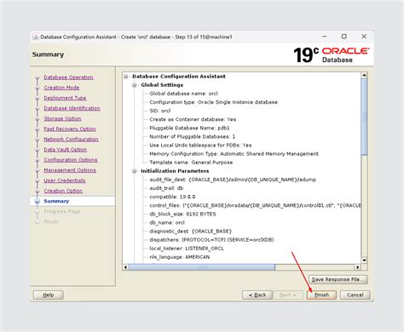This screenshot has height=332, width=404.
Task: Select 'Pluggable Database Name: pdb1' row
Action: [x=189, y=128]
